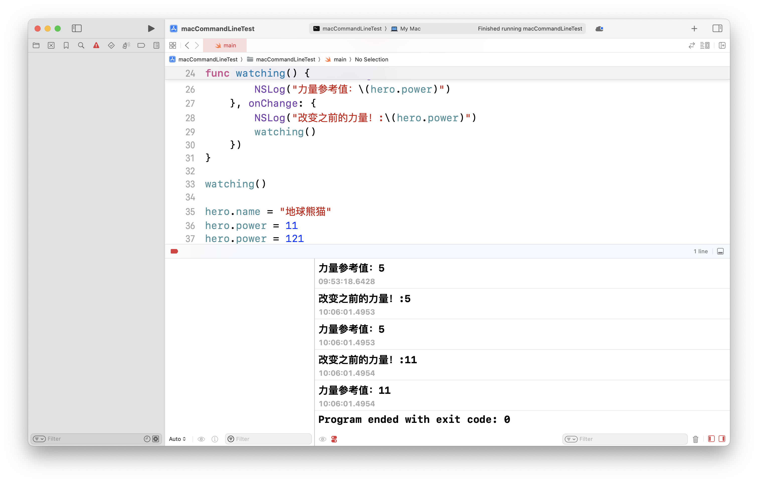Click the add plus button
This screenshot has width=758, height=483.
[x=694, y=29]
